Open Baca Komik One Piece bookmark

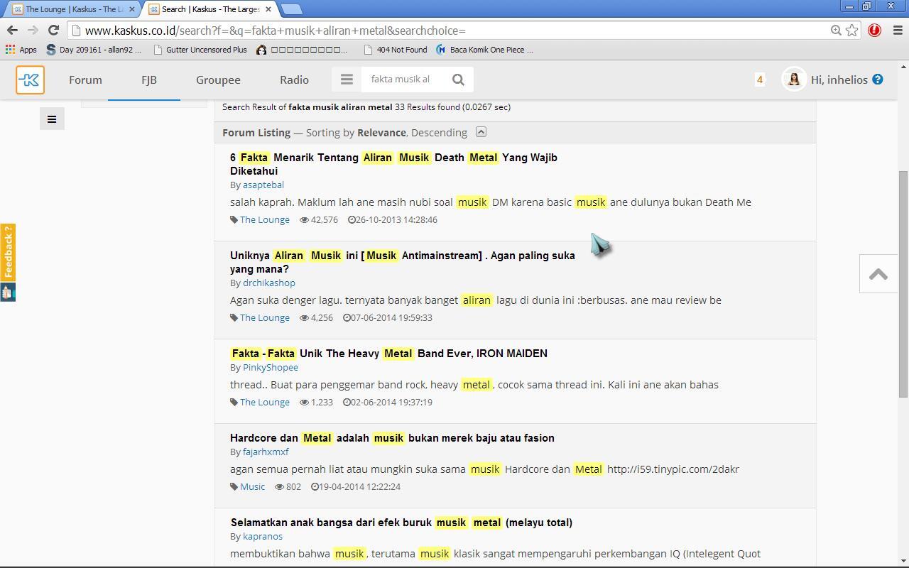click(x=484, y=50)
